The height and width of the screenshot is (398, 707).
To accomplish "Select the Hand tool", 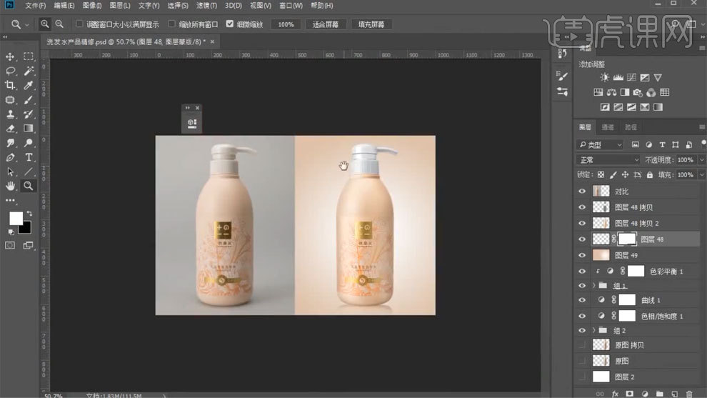I will click(10, 186).
